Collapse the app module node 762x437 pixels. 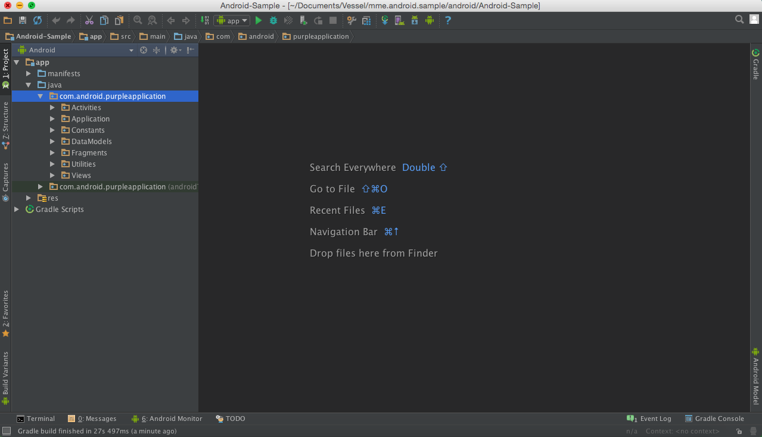(17, 62)
